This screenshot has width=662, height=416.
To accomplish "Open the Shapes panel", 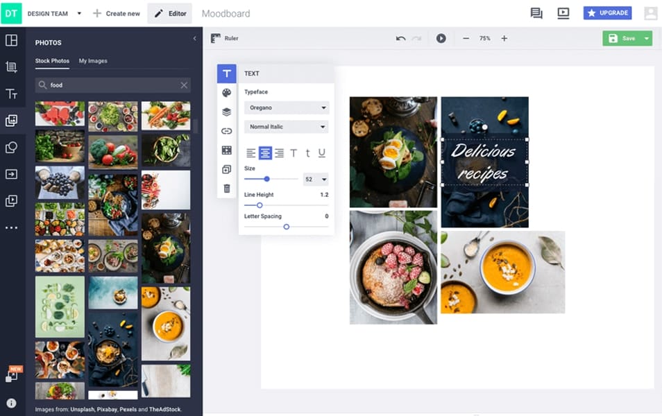I will tap(12, 146).
